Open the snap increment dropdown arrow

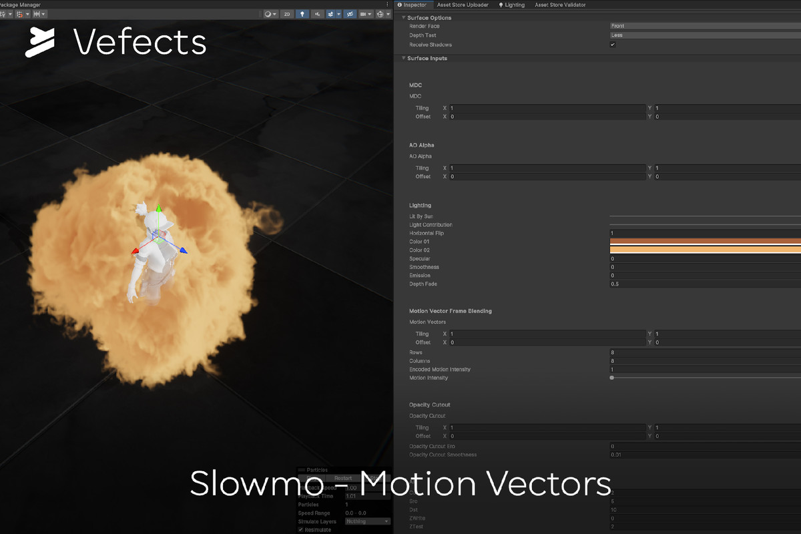pyautogui.click(x=44, y=13)
